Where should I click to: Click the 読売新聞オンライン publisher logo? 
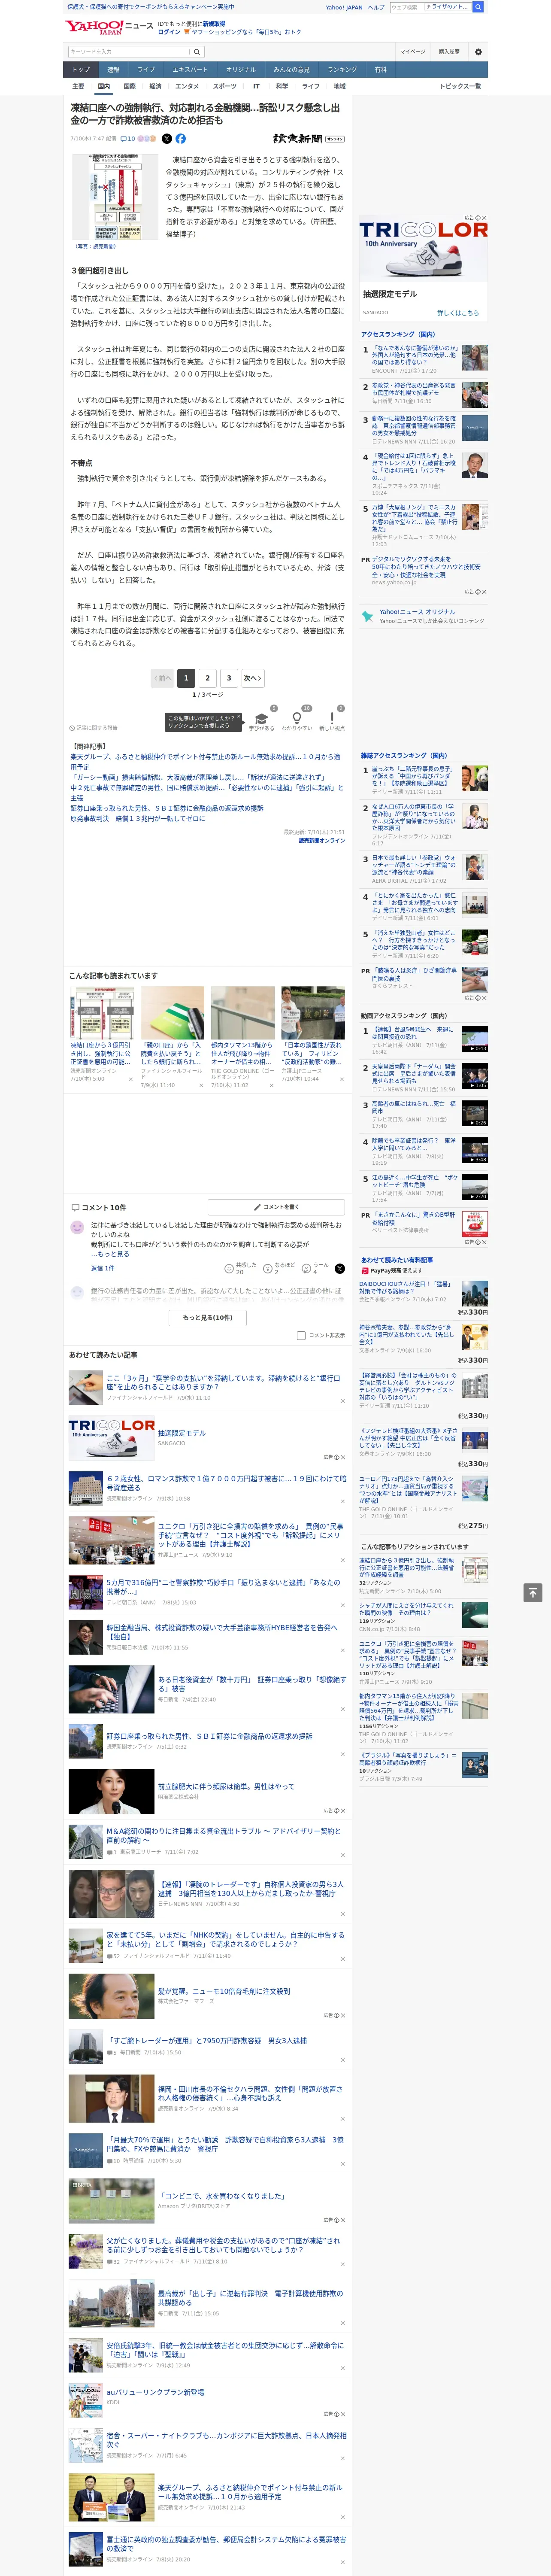click(x=309, y=139)
